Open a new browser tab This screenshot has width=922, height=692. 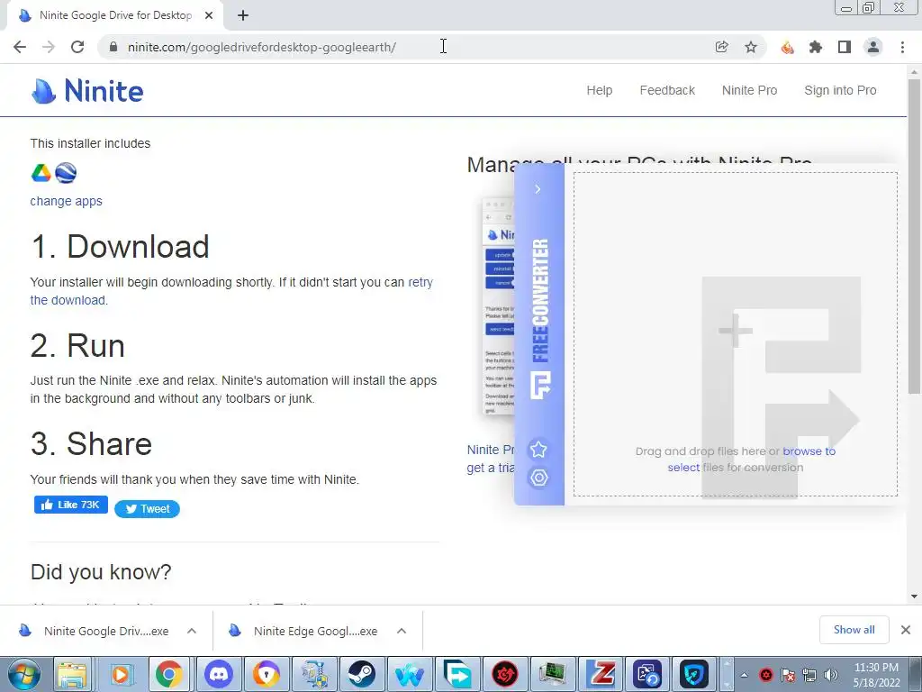click(x=243, y=16)
